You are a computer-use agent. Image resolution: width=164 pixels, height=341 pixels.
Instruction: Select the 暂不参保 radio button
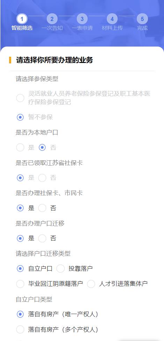[x=20, y=117]
